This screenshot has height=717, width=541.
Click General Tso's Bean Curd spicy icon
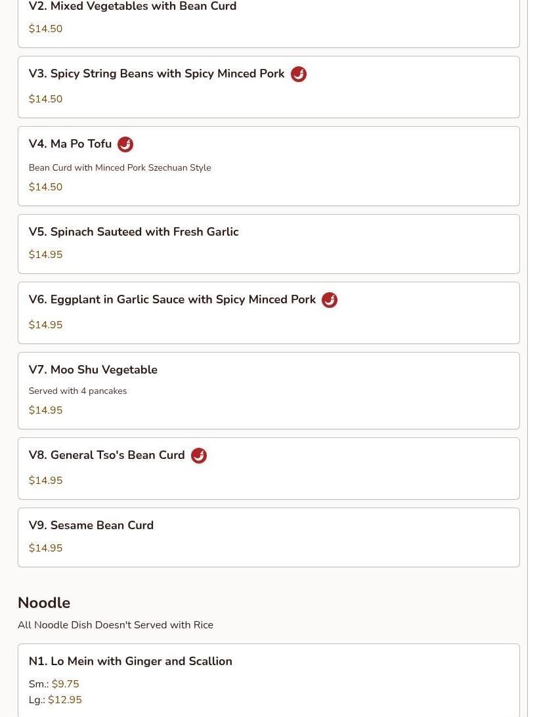[199, 456]
